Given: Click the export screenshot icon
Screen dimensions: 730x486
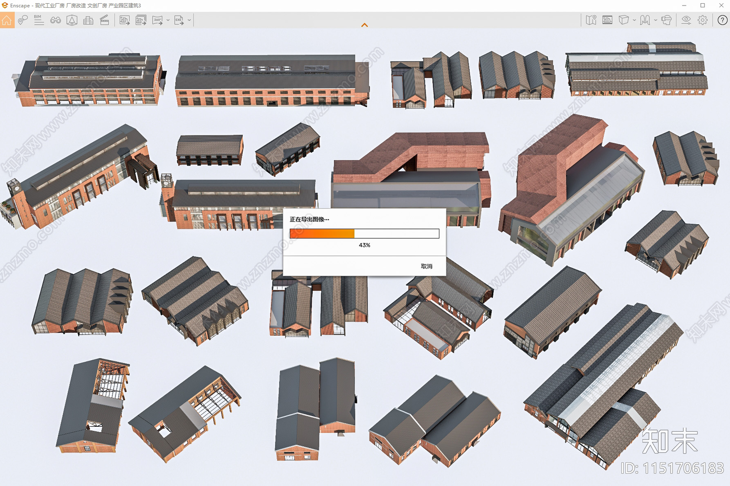Looking at the screenshot, I should (125, 20).
